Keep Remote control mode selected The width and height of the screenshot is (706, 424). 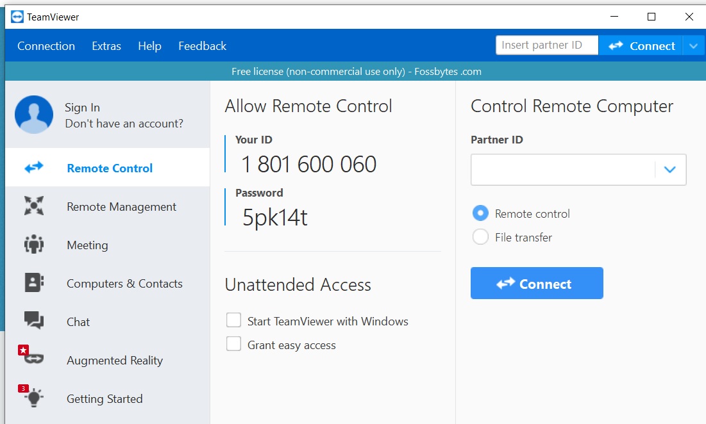480,213
